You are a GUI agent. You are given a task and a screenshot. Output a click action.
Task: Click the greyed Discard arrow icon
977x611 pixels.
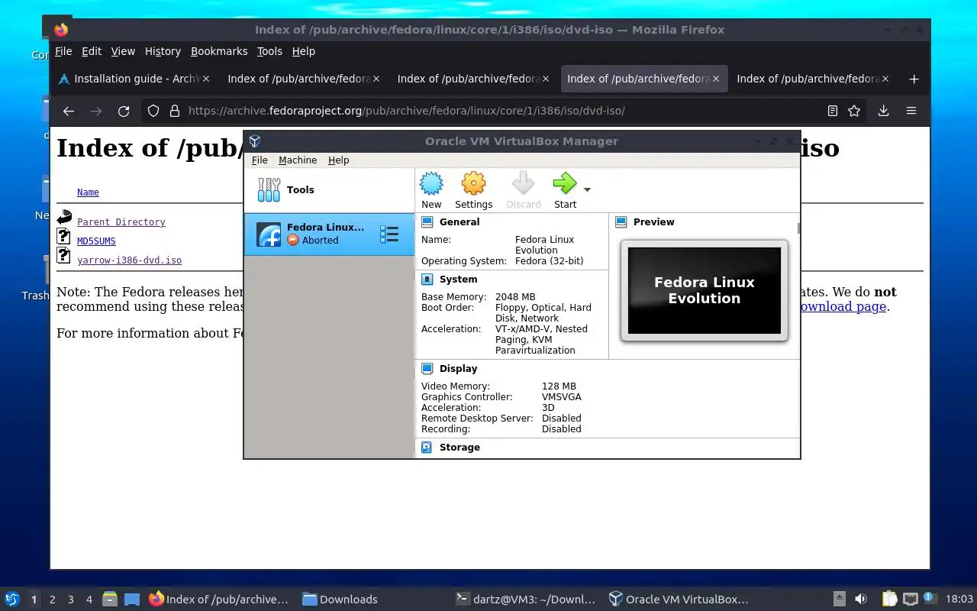point(523,184)
